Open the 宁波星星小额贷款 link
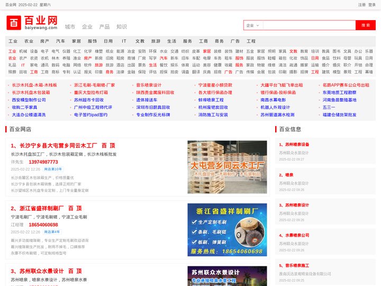 (x=215, y=85)
